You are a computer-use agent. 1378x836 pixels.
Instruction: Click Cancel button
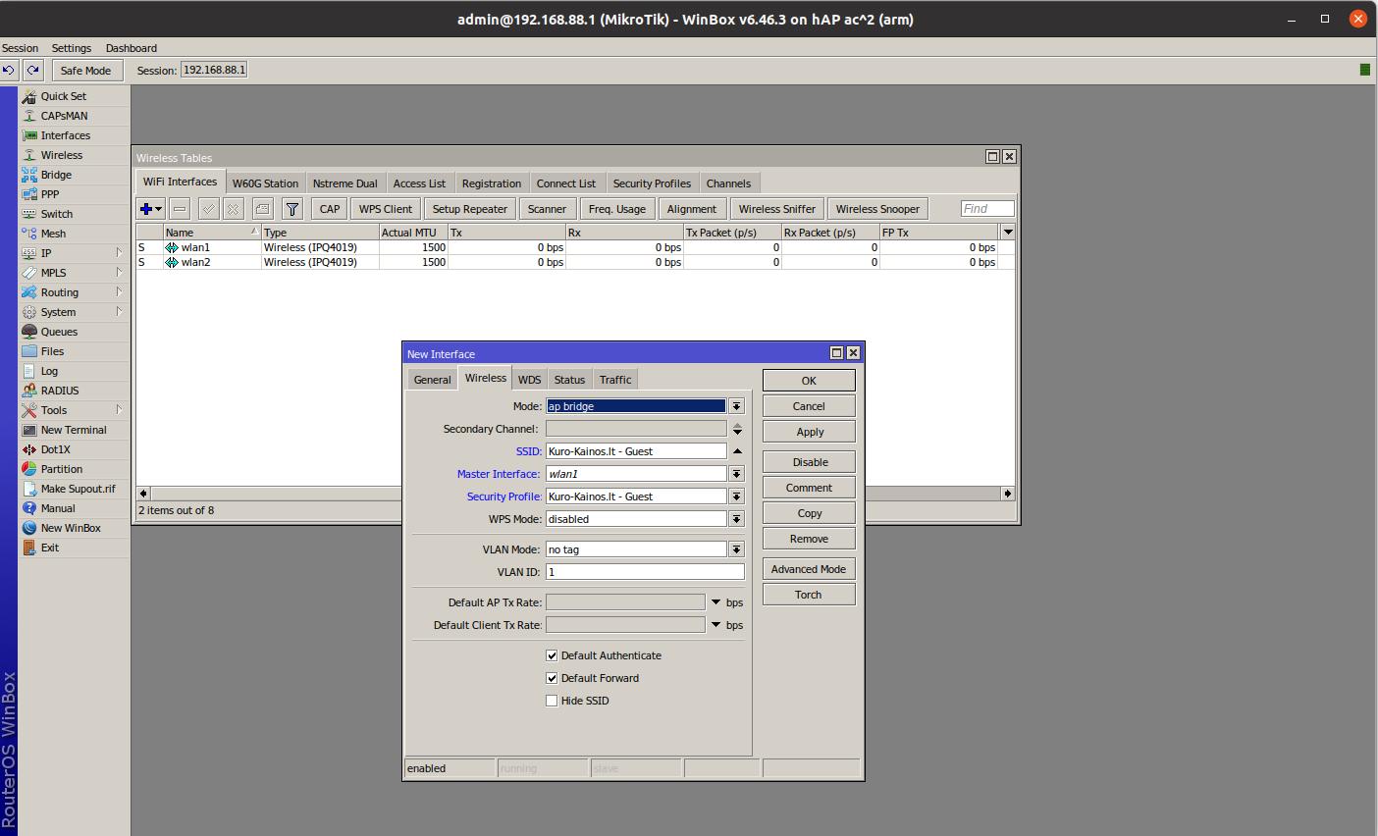click(809, 406)
